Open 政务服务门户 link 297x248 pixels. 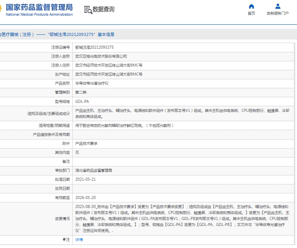pyautogui.click(x=278, y=13)
